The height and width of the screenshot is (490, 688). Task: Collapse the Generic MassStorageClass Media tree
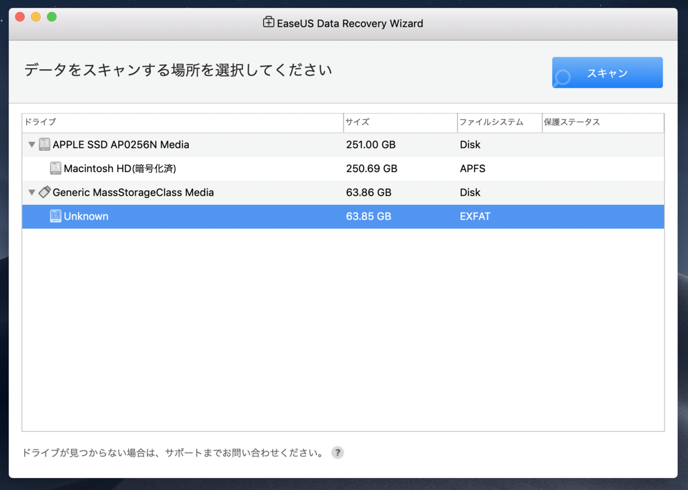[32, 193]
